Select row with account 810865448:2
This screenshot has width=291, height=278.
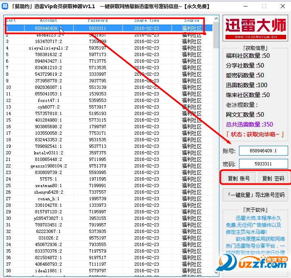[108, 159]
